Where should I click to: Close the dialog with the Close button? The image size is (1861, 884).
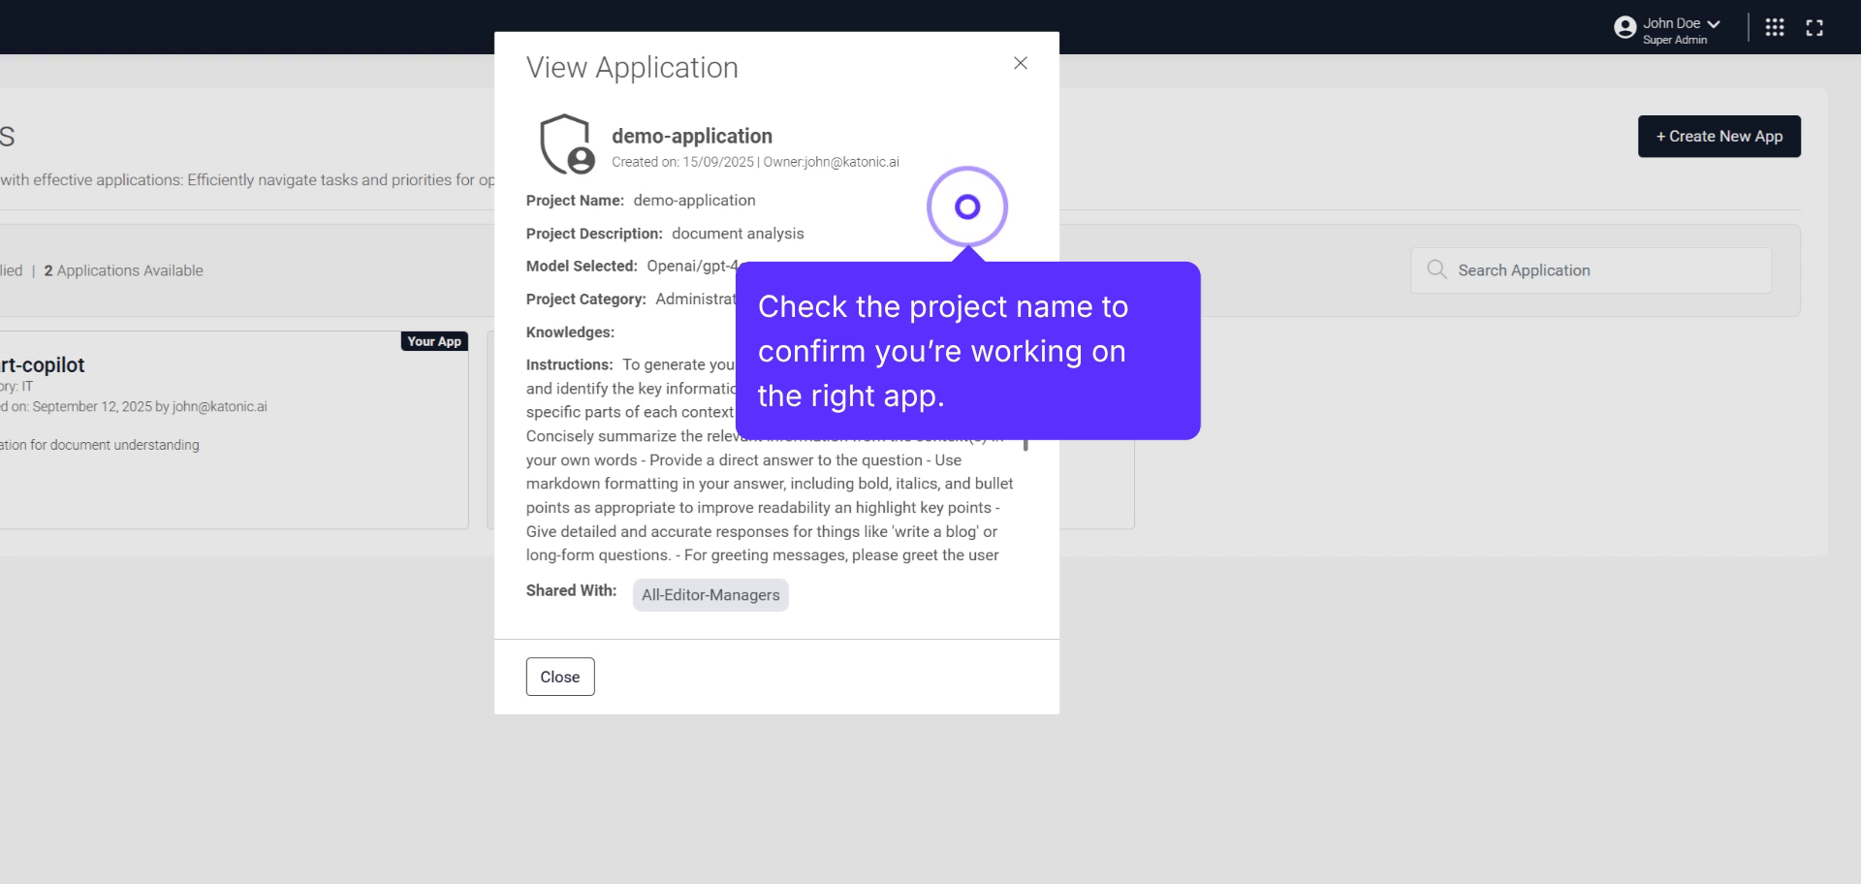pyautogui.click(x=559, y=676)
